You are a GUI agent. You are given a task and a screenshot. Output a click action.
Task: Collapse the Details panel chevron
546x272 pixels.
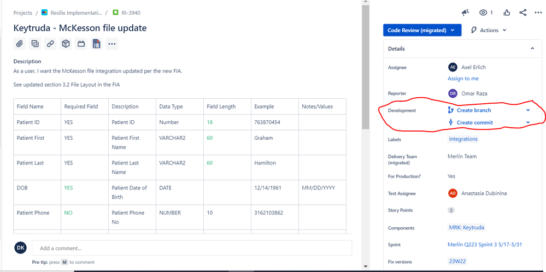pyautogui.click(x=532, y=49)
